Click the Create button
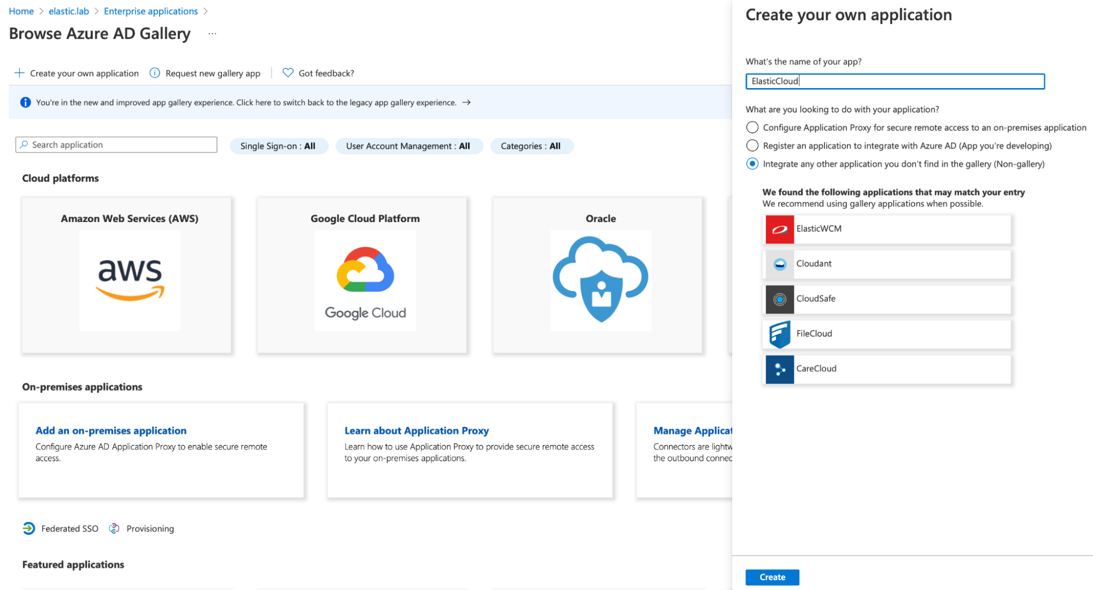The width and height of the screenshot is (1093, 590). [x=771, y=577]
